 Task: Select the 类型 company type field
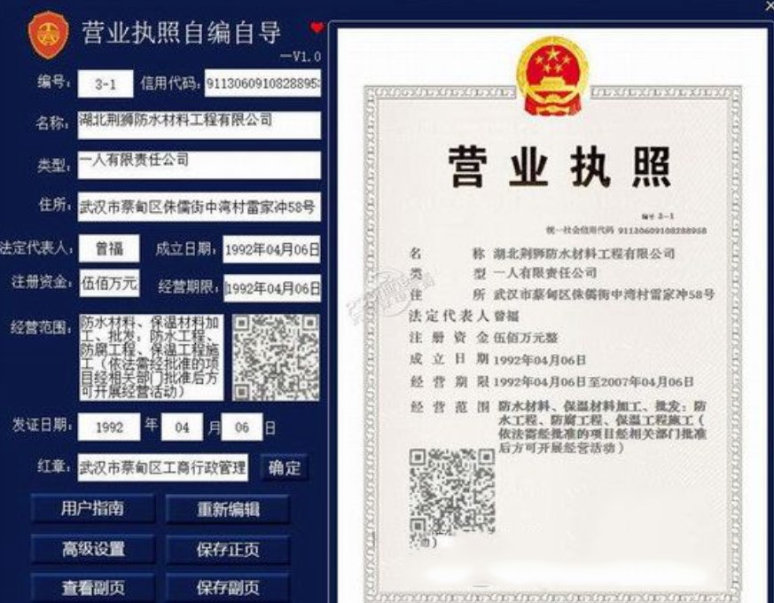tap(199, 164)
